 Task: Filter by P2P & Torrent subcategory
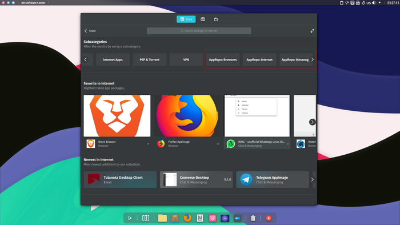[x=150, y=59]
